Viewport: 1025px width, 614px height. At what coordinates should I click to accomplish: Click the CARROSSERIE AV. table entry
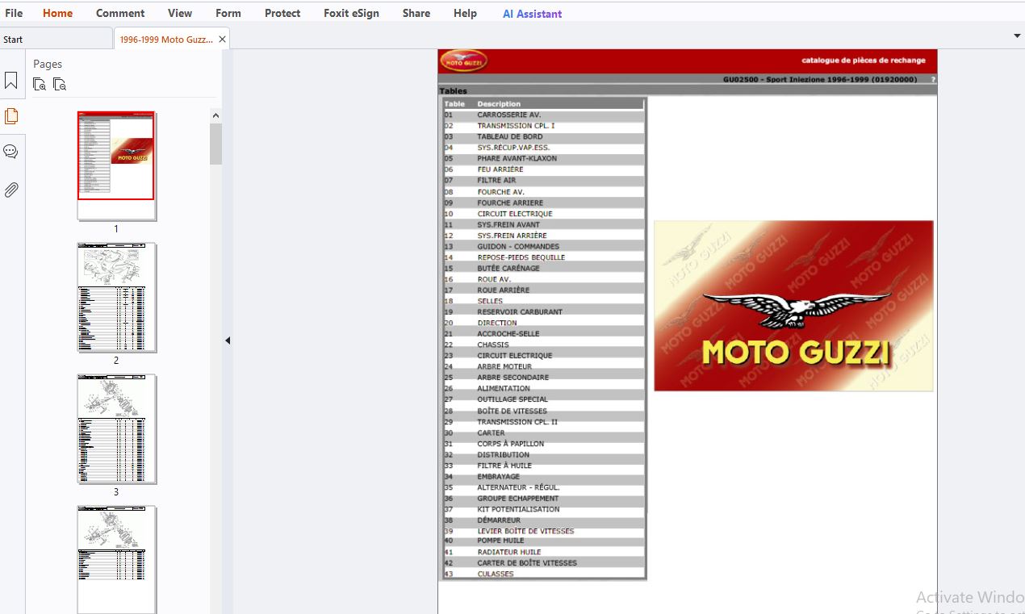[x=508, y=115]
